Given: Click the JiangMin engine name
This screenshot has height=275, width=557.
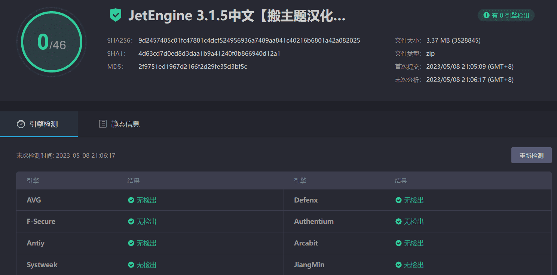Looking at the screenshot, I should (x=309, y=265).
